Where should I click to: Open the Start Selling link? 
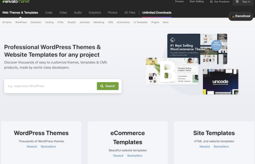(197, 2)
